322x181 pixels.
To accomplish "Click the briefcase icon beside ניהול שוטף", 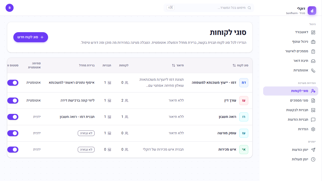I will coord(313,42).
